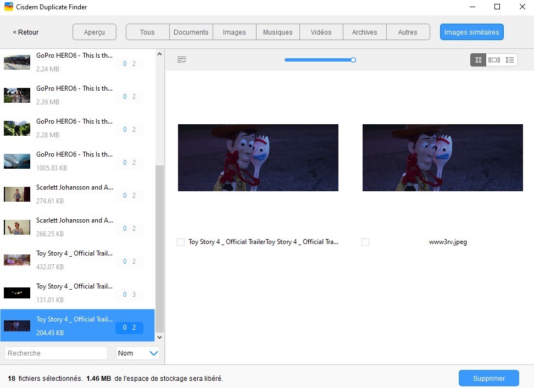Check the www3rv.jpeg image checkbox
Viewport: 534px width, 388px height.
click(365, 242)
